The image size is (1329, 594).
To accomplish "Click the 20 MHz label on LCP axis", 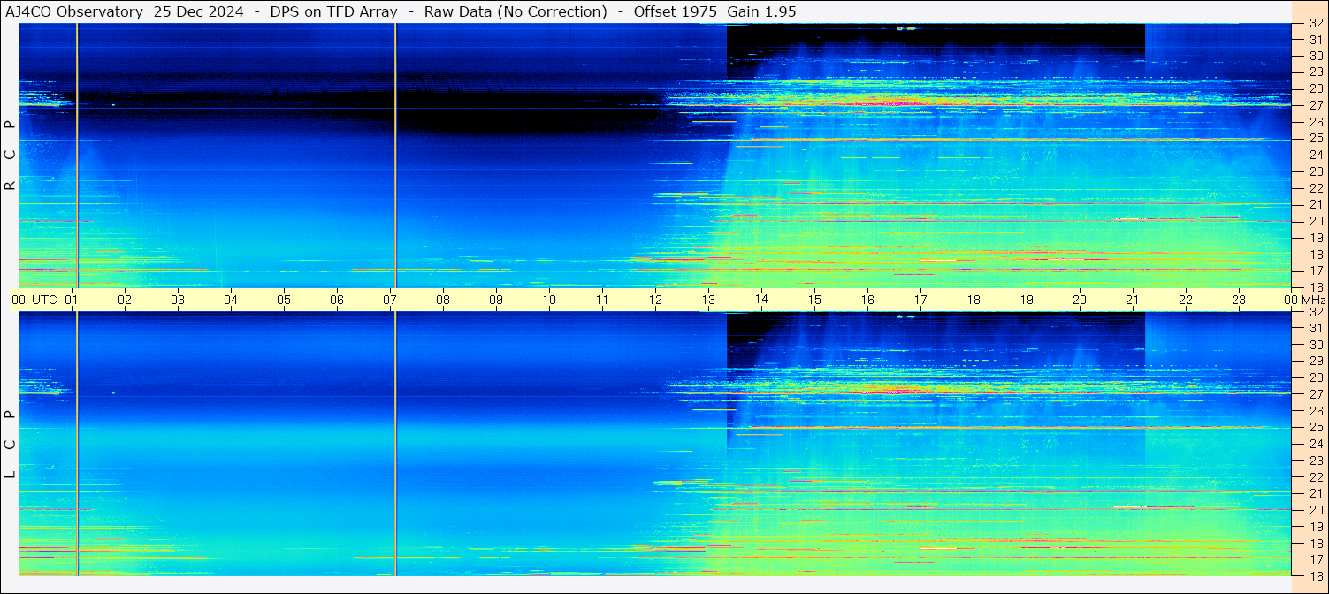I will 1315,510.
